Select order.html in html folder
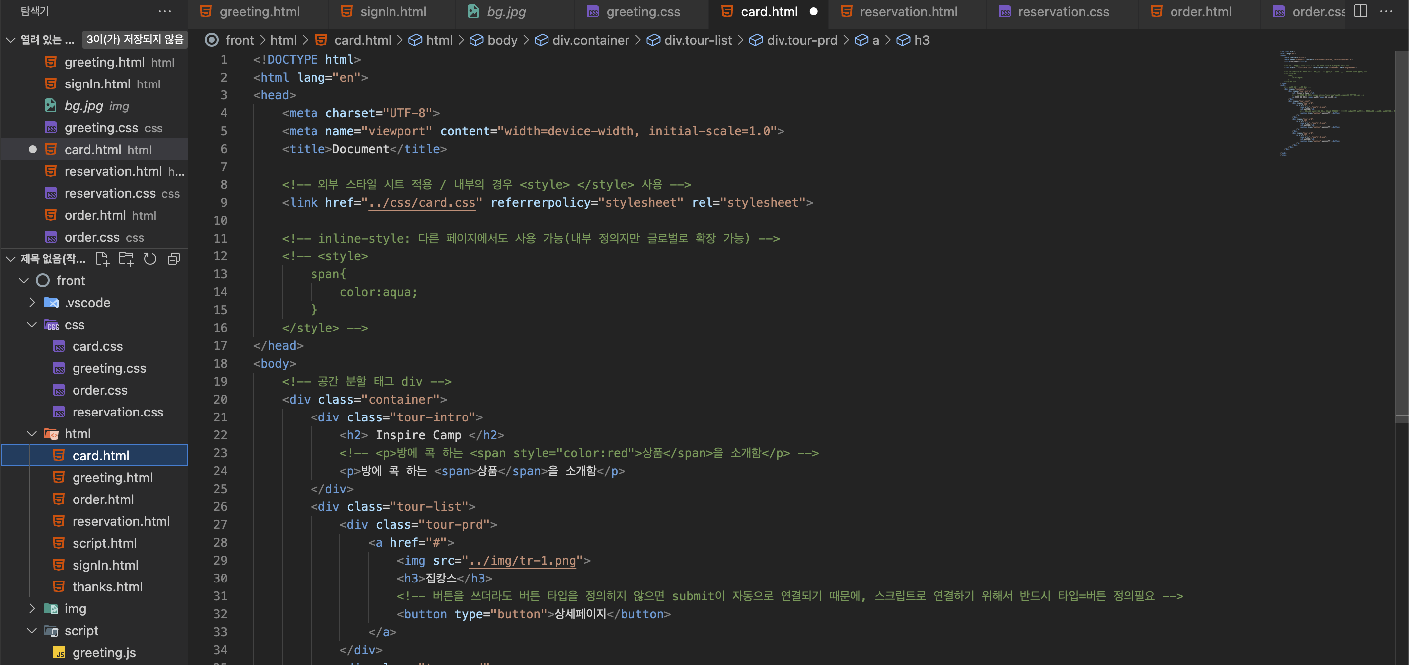The width and height of the screenshot is (1409, 665). click(x=94, y=499)
